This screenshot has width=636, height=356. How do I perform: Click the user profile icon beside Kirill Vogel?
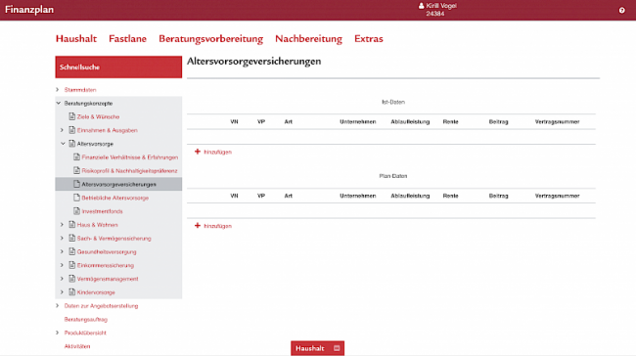point(422,6)
